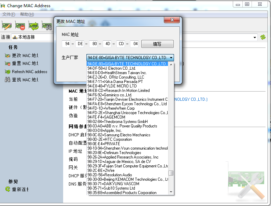
Task: Click the Change MAC address toolbar icon
Action: click(7, 26)
